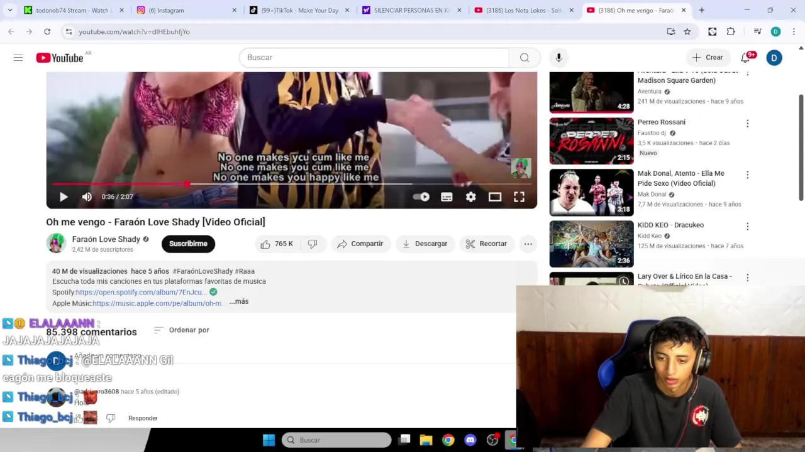Expand the description with ...más
The height and width of the screenshot is (452, 805).
(x=239, y=302)
